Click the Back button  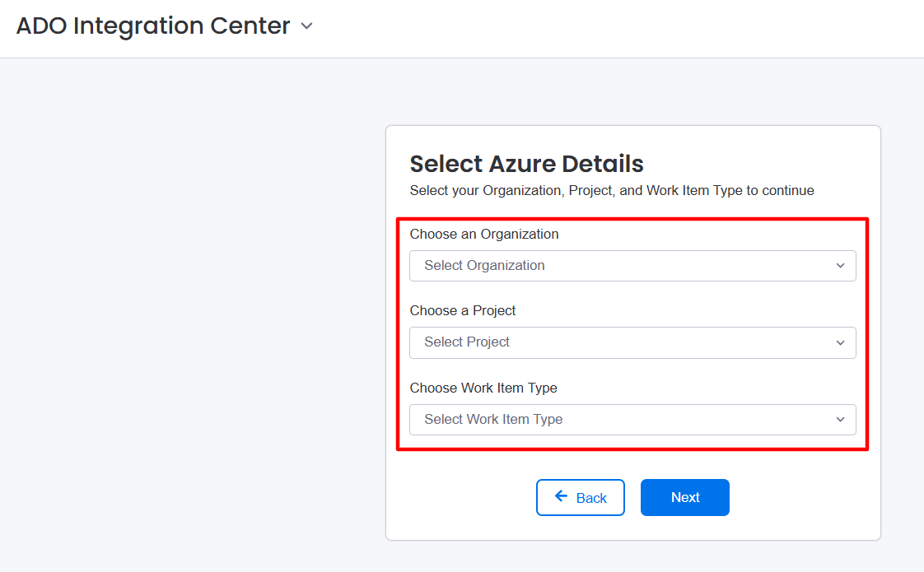tap(581, 497)
